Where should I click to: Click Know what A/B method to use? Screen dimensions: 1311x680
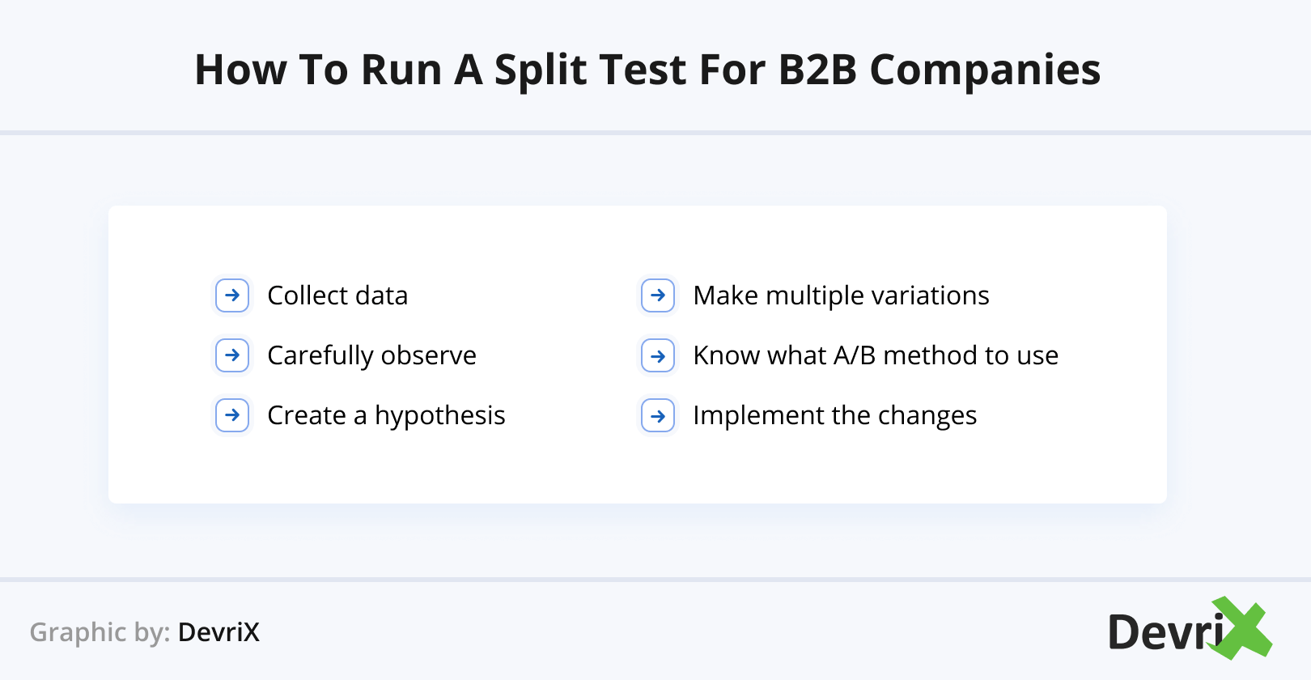(x=876, y=355)
